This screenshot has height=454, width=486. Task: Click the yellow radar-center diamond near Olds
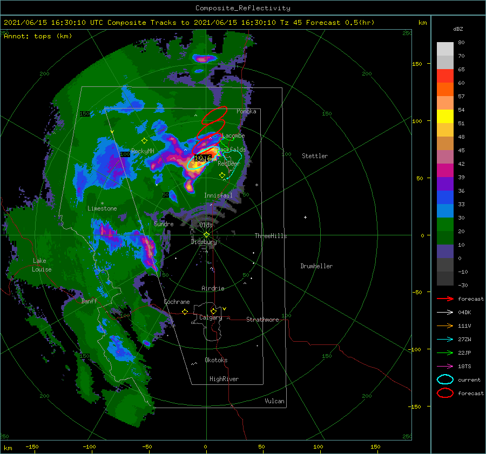pyautogui.click(x=206, y=235)
